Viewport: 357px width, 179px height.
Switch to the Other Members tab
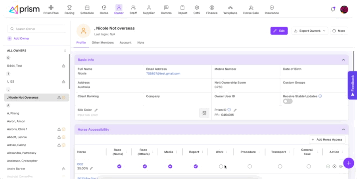tap(102, 42)
